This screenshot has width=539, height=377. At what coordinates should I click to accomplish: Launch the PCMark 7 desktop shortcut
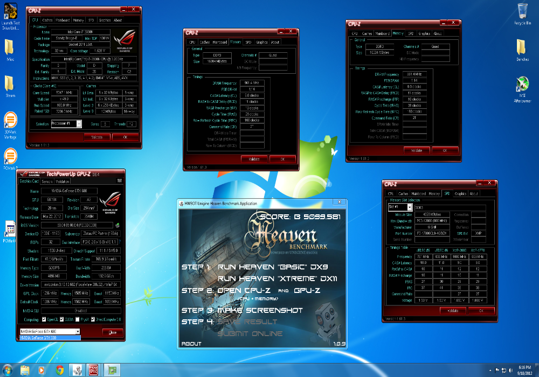pos(10,159)
